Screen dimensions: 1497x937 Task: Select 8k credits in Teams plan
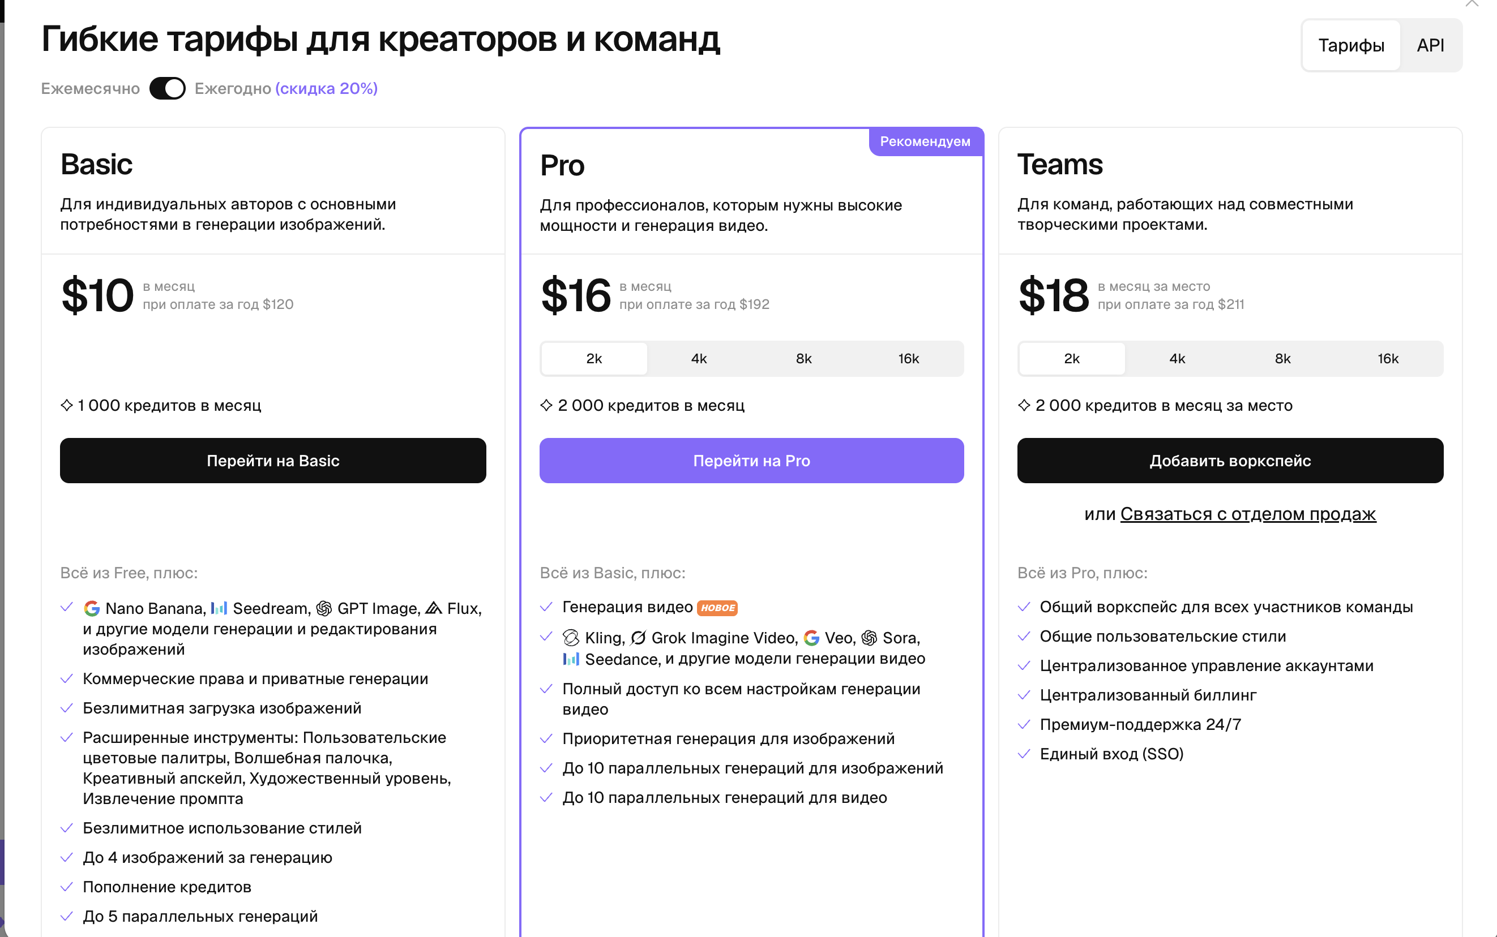(1282, 359)
